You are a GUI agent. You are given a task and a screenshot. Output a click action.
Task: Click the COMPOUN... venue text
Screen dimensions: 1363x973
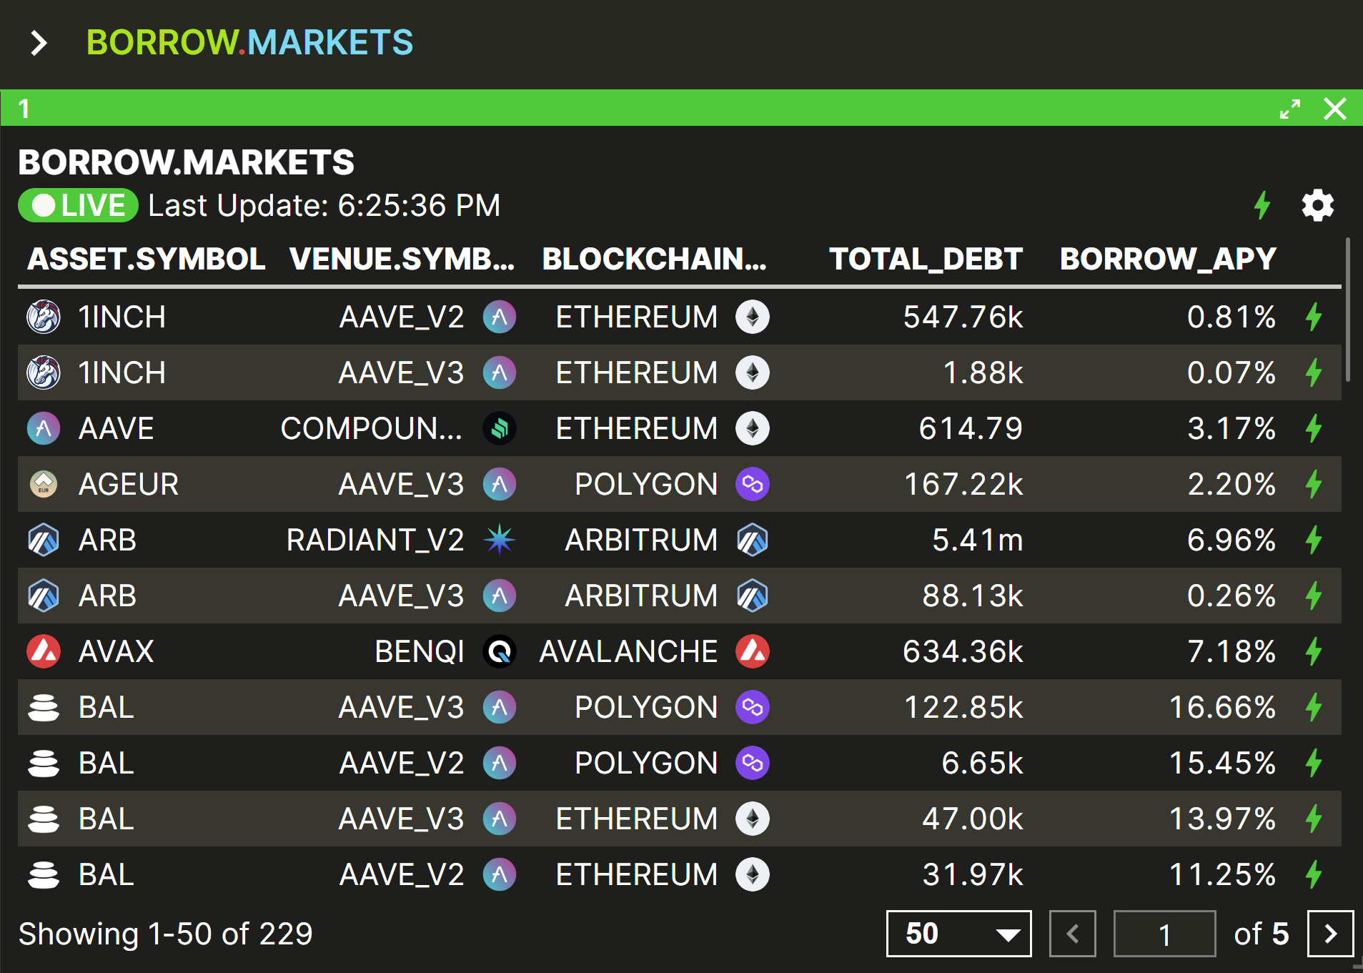click(372, 428)
